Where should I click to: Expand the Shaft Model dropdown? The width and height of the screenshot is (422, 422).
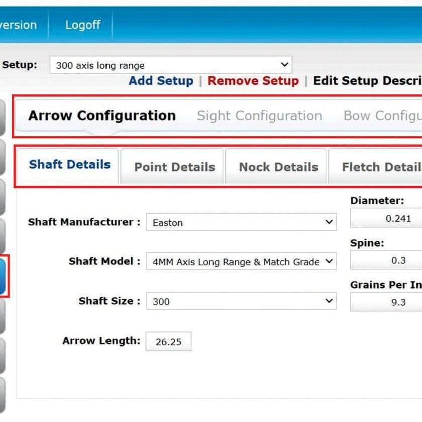click(x=242, y=261)
